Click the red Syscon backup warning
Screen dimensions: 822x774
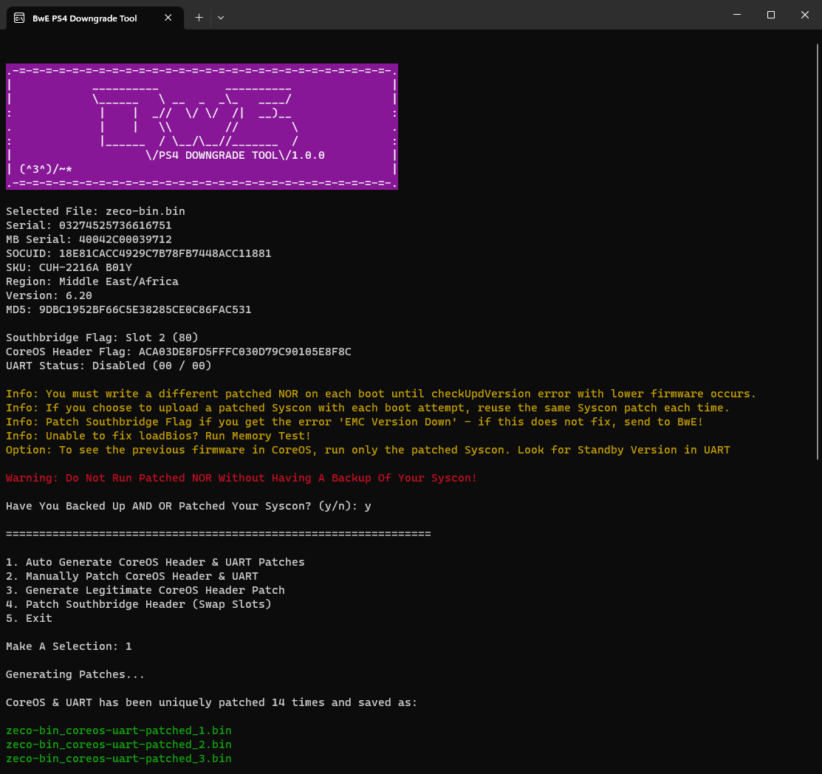coord(242,479)
